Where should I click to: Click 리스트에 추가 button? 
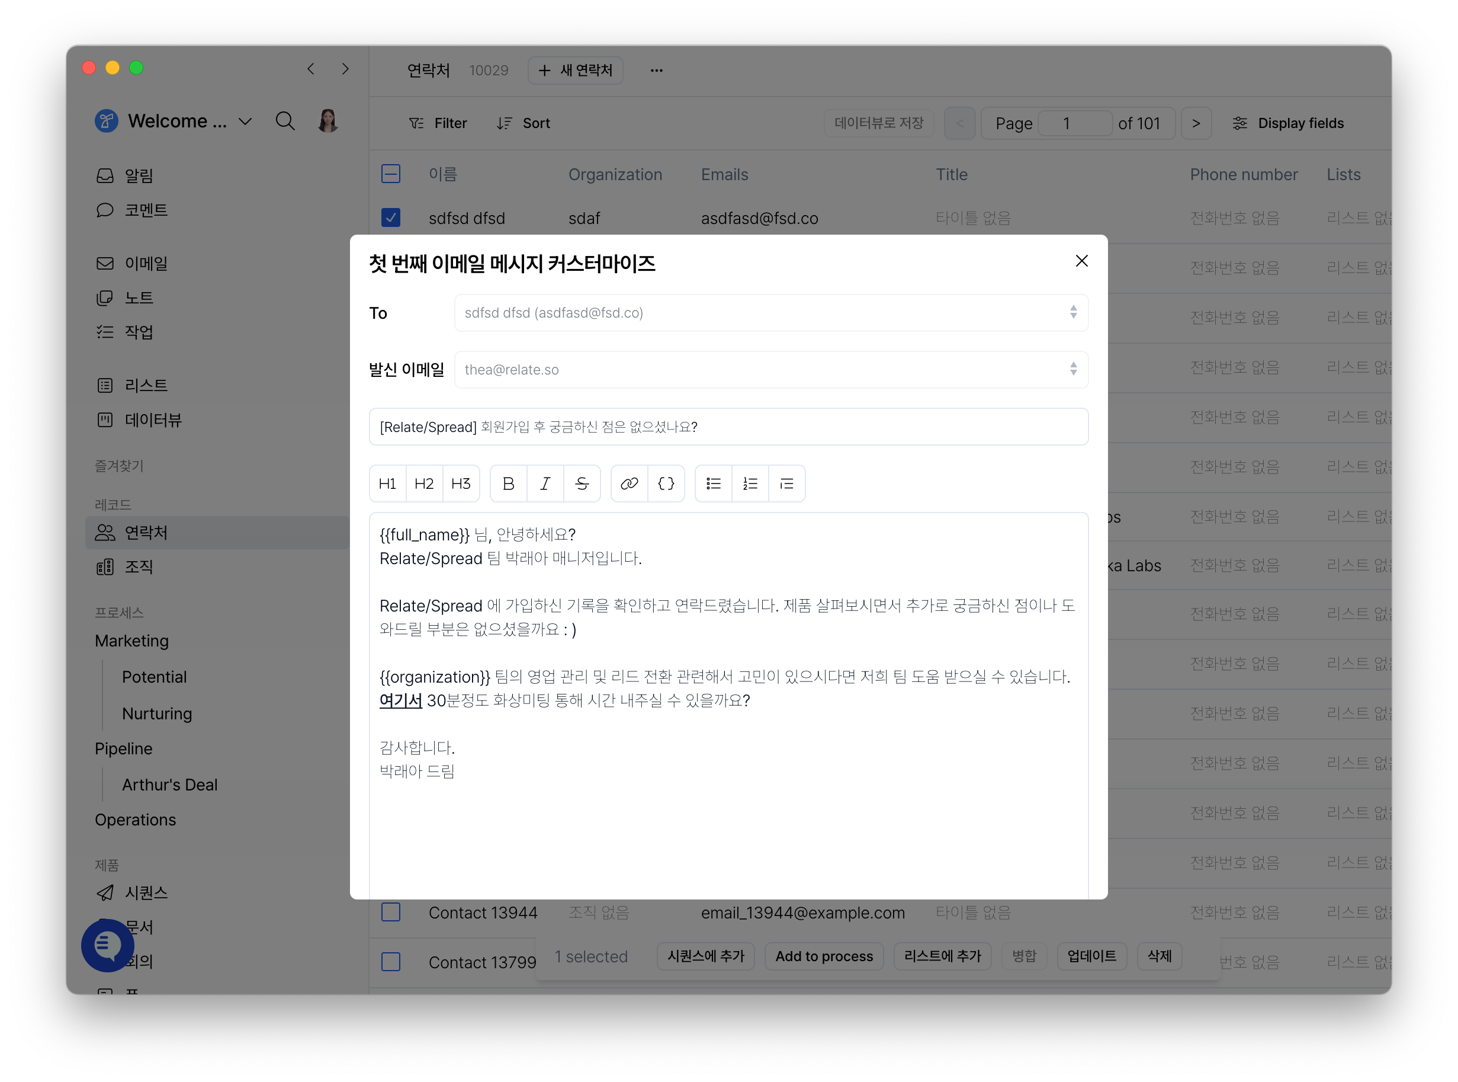pyautogui.click(x=942, y=956)
